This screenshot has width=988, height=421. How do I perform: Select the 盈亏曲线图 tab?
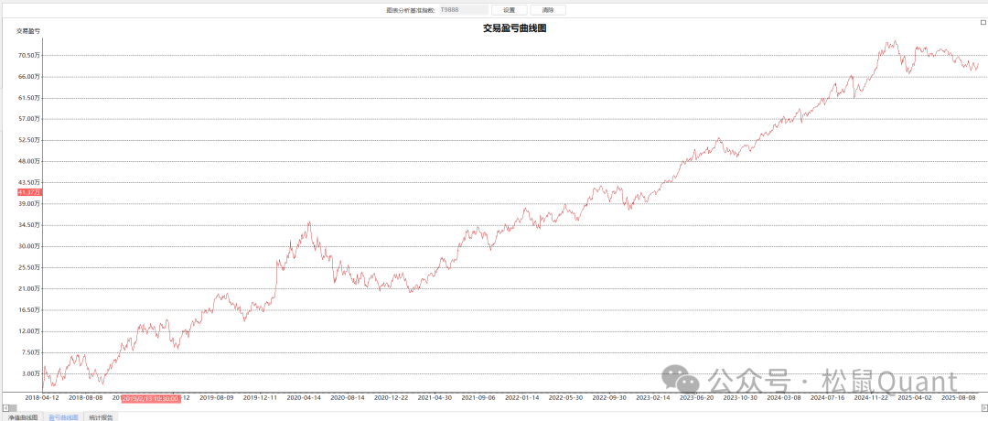click(63, 416)
